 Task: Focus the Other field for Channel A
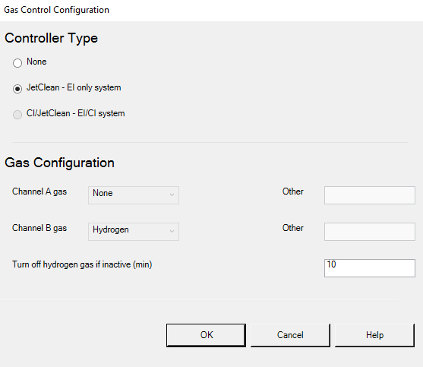[x=370, y=195]
